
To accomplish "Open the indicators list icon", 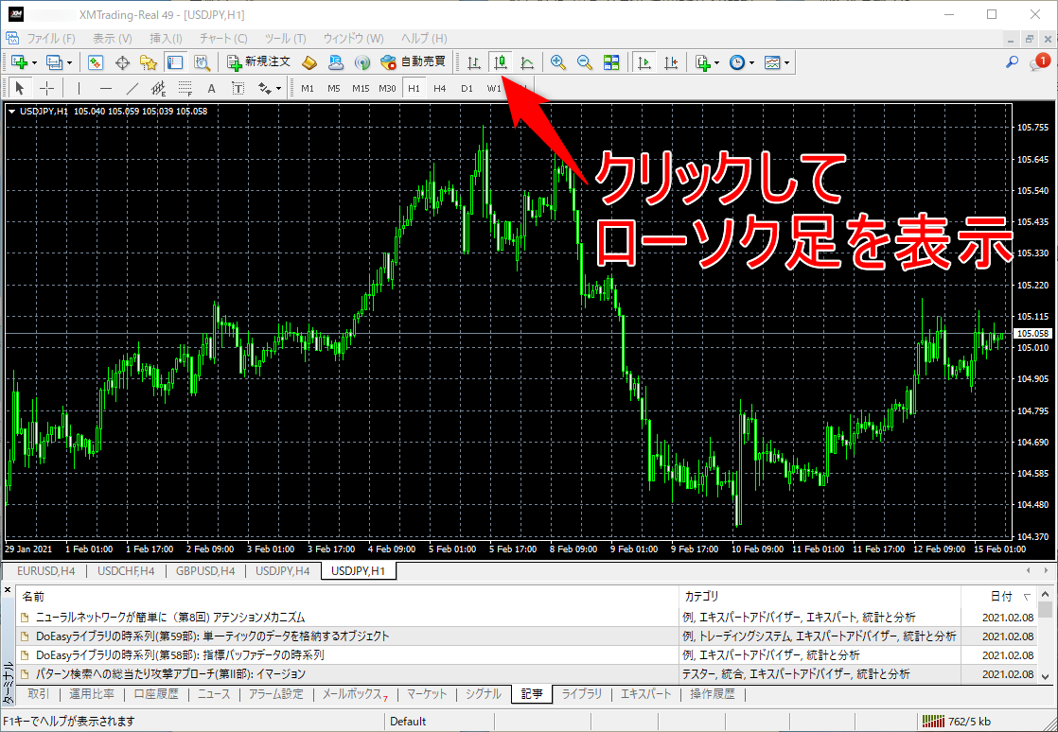I will pyautogui.click(x=703, y=62).
